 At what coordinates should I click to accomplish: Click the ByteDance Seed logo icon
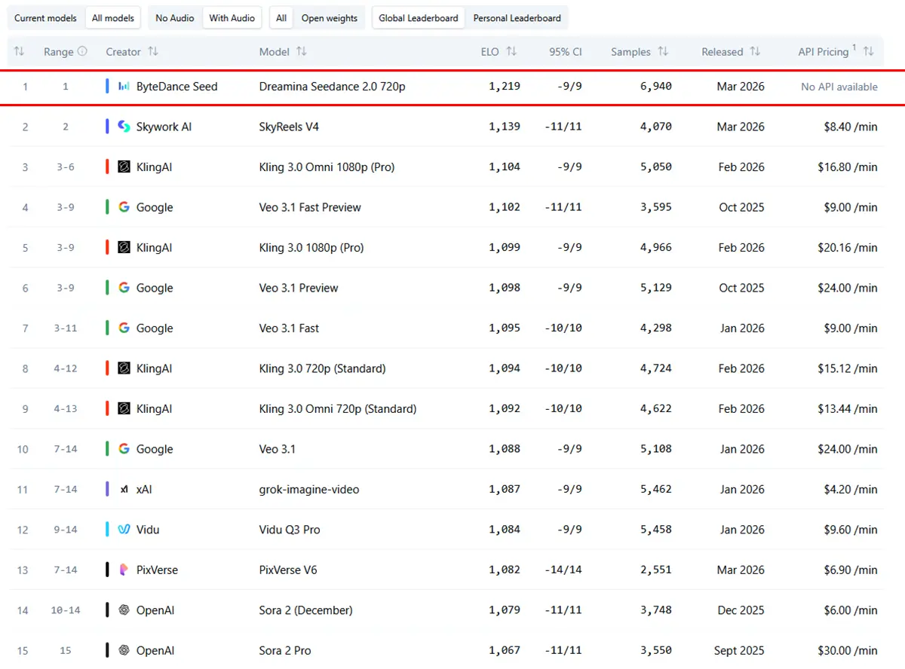(124, 87)
